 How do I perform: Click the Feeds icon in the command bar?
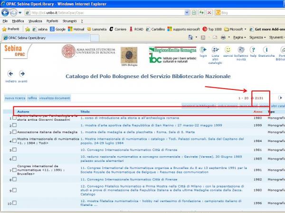tap(203, 37)
